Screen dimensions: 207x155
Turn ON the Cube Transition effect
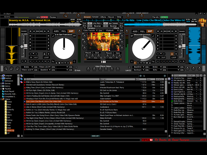click(x=100, y=31)
